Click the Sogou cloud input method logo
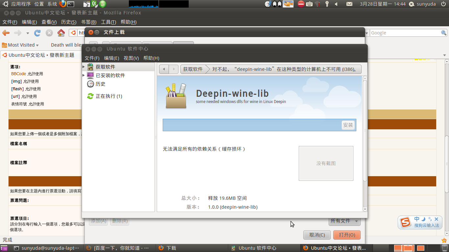This screenshot has width=449, height=252. [405, 223]
